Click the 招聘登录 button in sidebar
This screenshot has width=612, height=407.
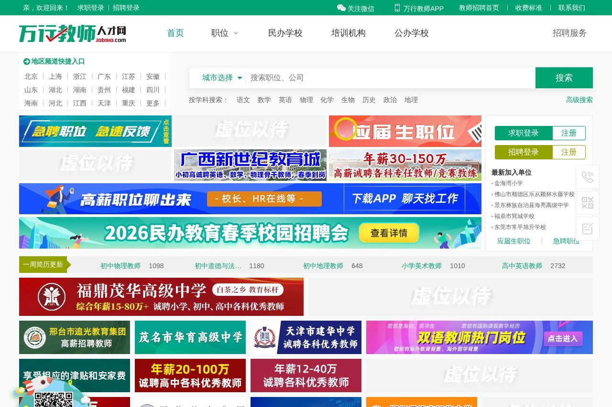coord(524,152)
